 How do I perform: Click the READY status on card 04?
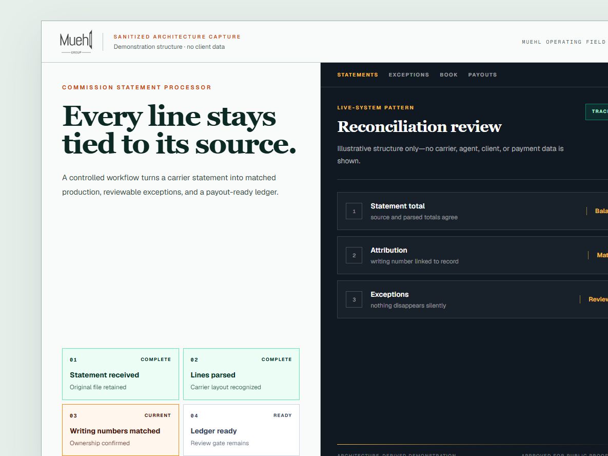[283, 415]
